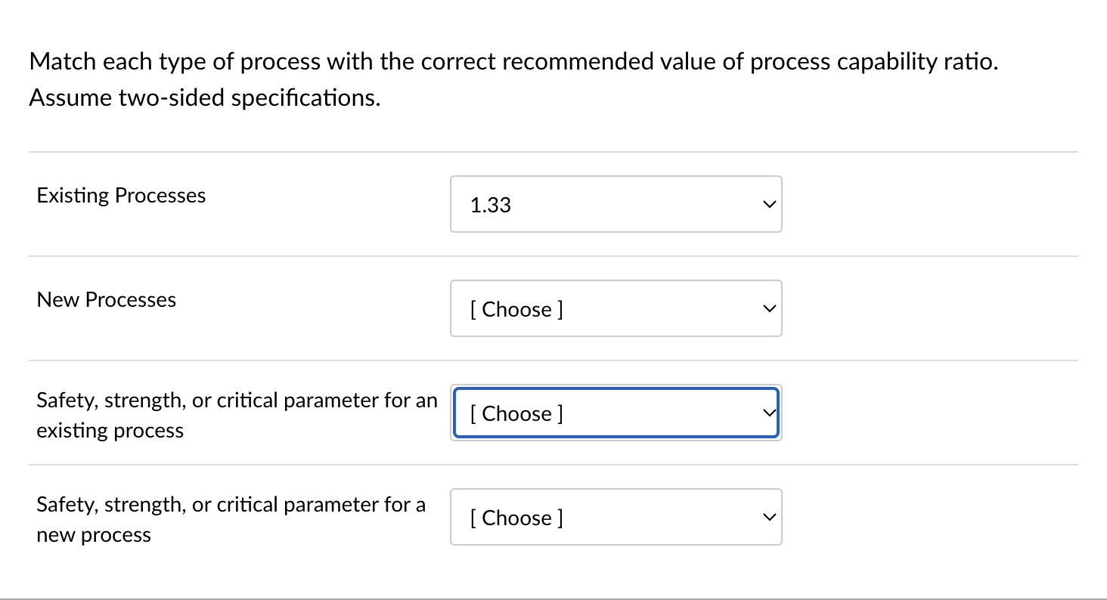The image size is (1107, 600).
Task: Click the Choose placeholder text in second row
Action: click(516, 309)
